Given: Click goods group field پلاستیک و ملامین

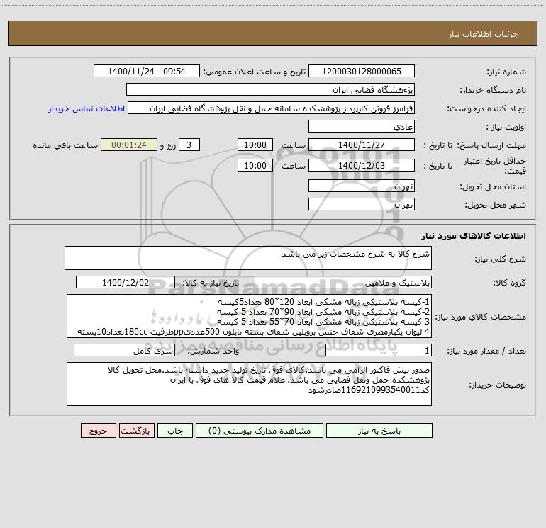Looking at the screenshot, I should click(343, 282).
